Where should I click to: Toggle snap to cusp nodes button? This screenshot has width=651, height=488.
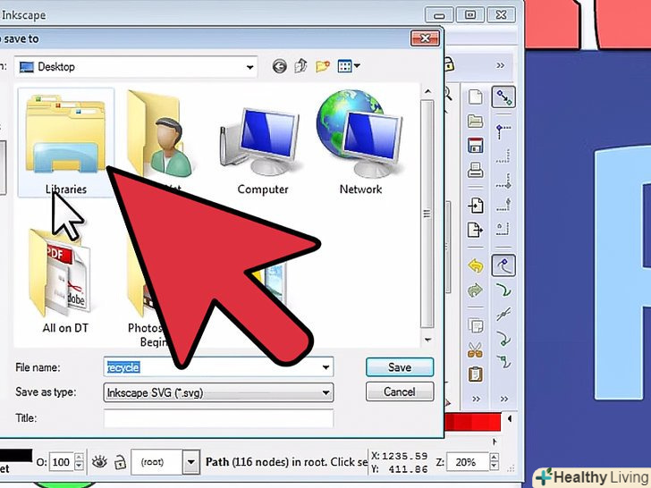pos(503,338)
